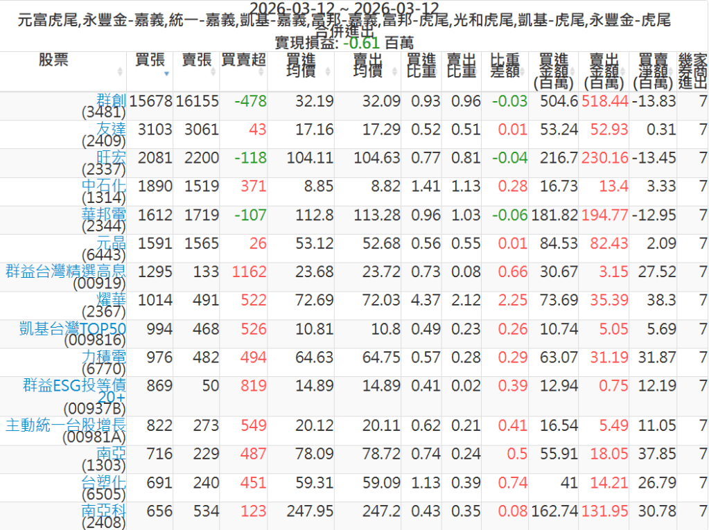Viewport: 709px width, 530px height.
Task: Open the 台塑化 (6505) stock link
Action: pyautogui.click(x=105, y=482)
